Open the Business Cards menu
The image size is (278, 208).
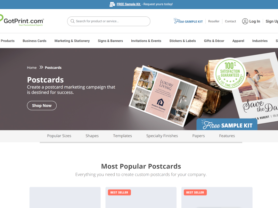34,41
